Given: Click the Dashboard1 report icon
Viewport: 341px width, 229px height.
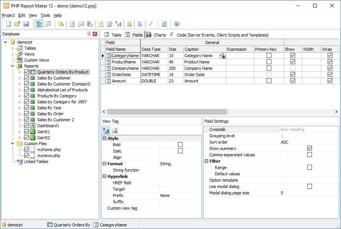Looking at the screenshot, I should click(33, 126).
